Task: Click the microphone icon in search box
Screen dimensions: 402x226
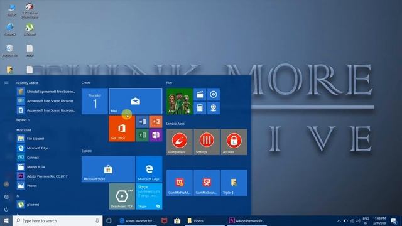Action: tap(97, 220)
